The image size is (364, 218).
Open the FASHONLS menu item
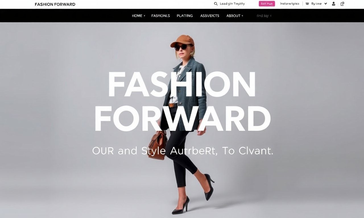point(161,16)
